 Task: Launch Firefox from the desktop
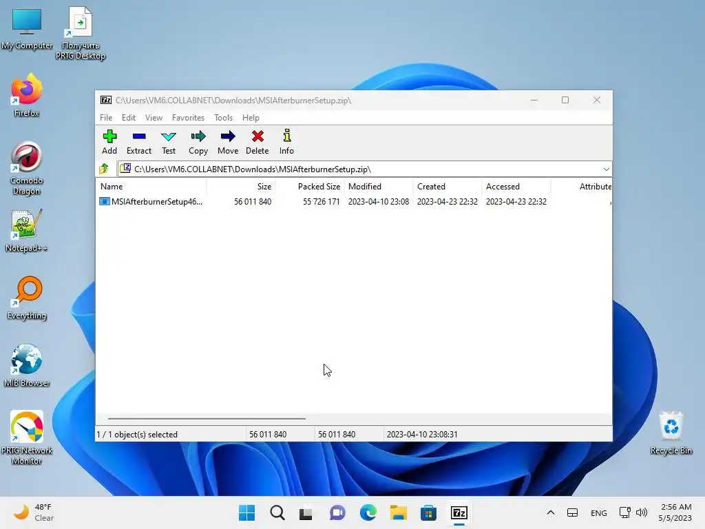pos(27,95)
